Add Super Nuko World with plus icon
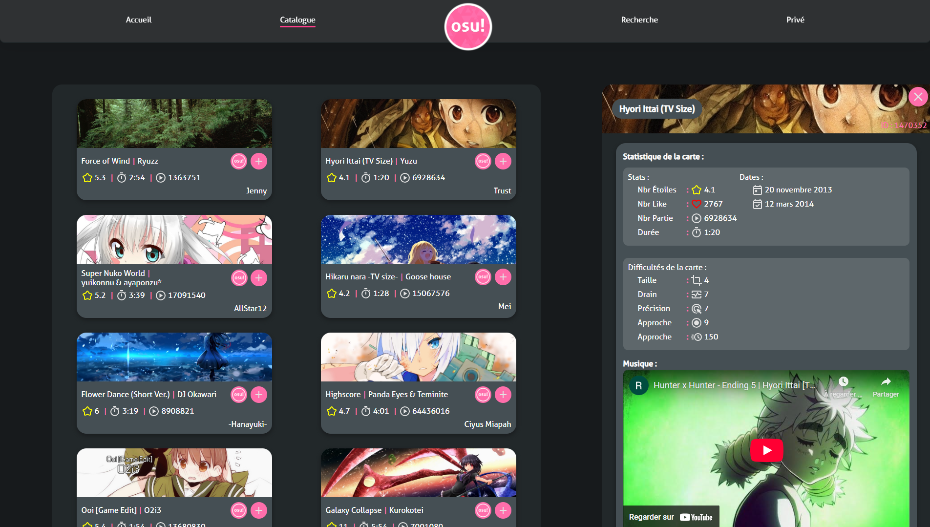Image resolution: width=930 pixels, height=527 pixels. pos(259,278)
